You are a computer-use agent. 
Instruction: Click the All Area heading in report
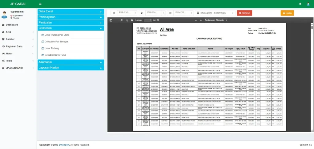pos(167,30)
